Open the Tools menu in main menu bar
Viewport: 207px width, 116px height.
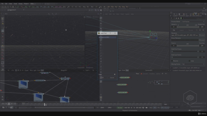pyautogui.click(x=16, y=4)
